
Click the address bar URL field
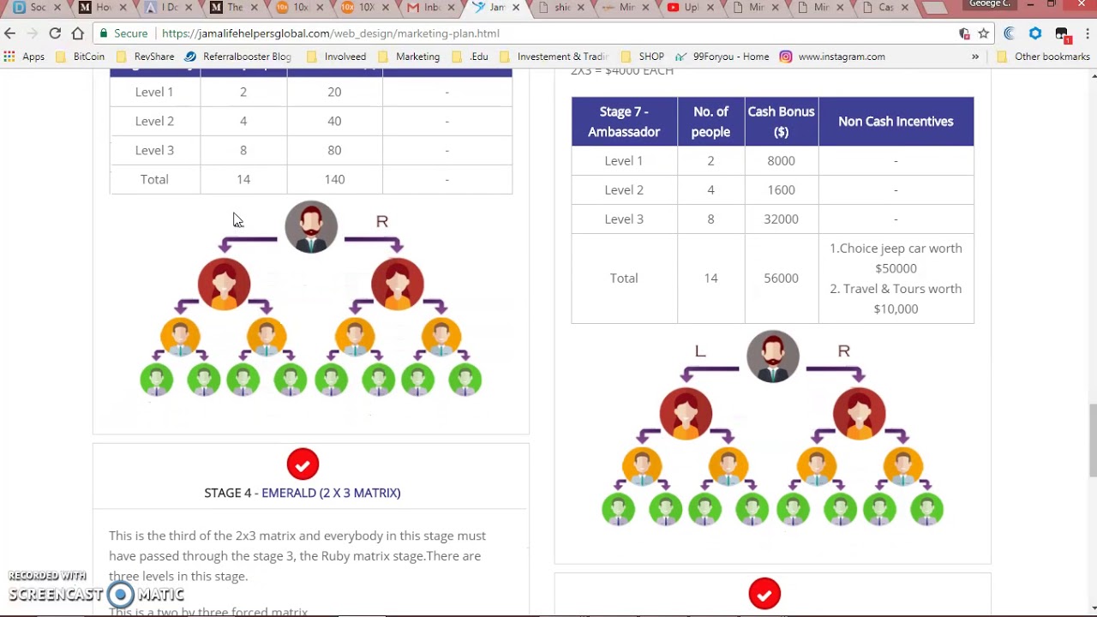click(548, 33)
